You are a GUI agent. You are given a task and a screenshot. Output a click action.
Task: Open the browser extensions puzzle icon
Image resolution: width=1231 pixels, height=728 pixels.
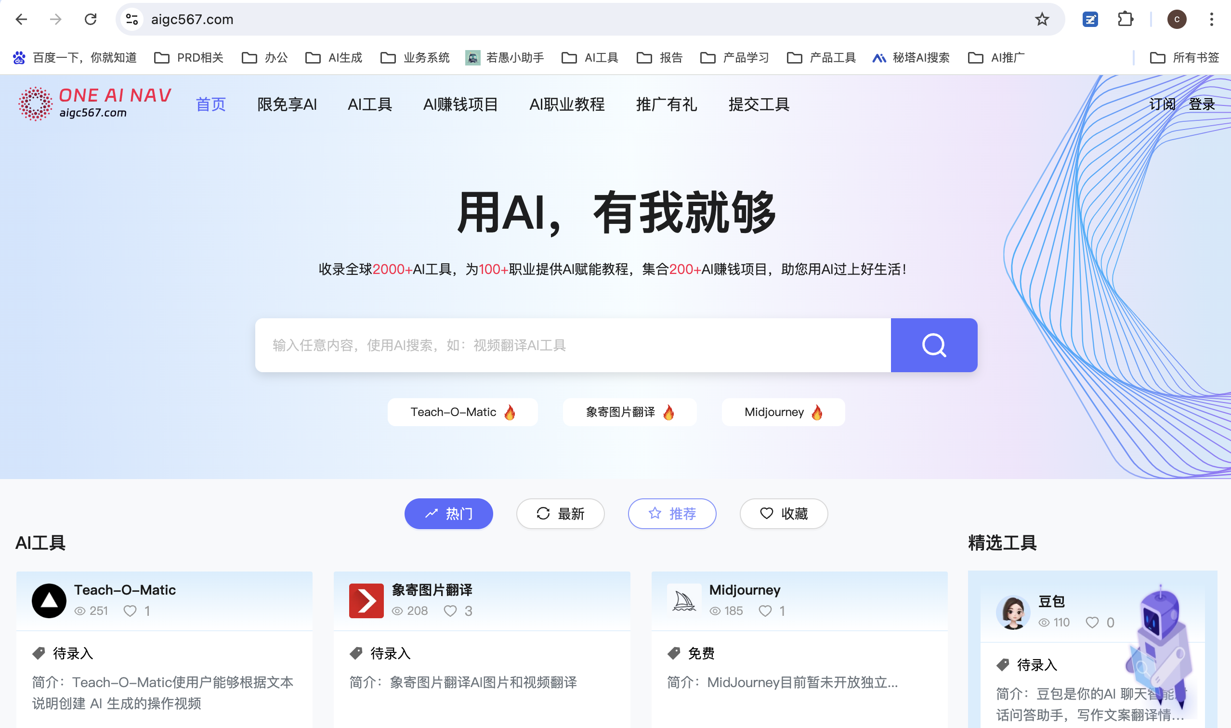pos(1125,20)
